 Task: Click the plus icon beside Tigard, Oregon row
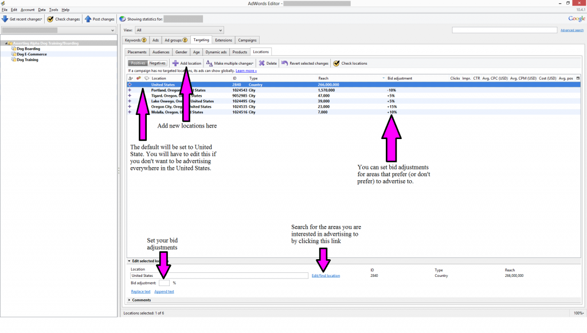[x=130, y=96]
